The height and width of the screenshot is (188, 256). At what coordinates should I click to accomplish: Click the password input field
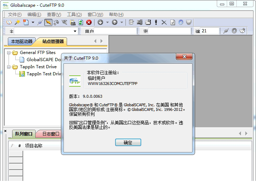pos(169,31)
